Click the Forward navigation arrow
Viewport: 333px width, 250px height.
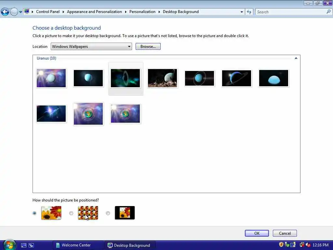pyautogui.click(x=14, y=12)
